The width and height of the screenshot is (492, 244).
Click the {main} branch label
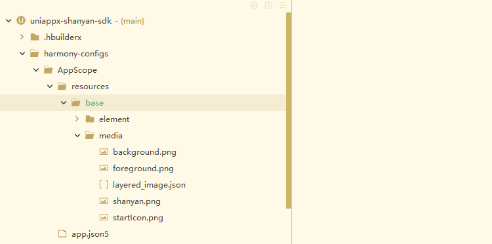tap(133, 21)
